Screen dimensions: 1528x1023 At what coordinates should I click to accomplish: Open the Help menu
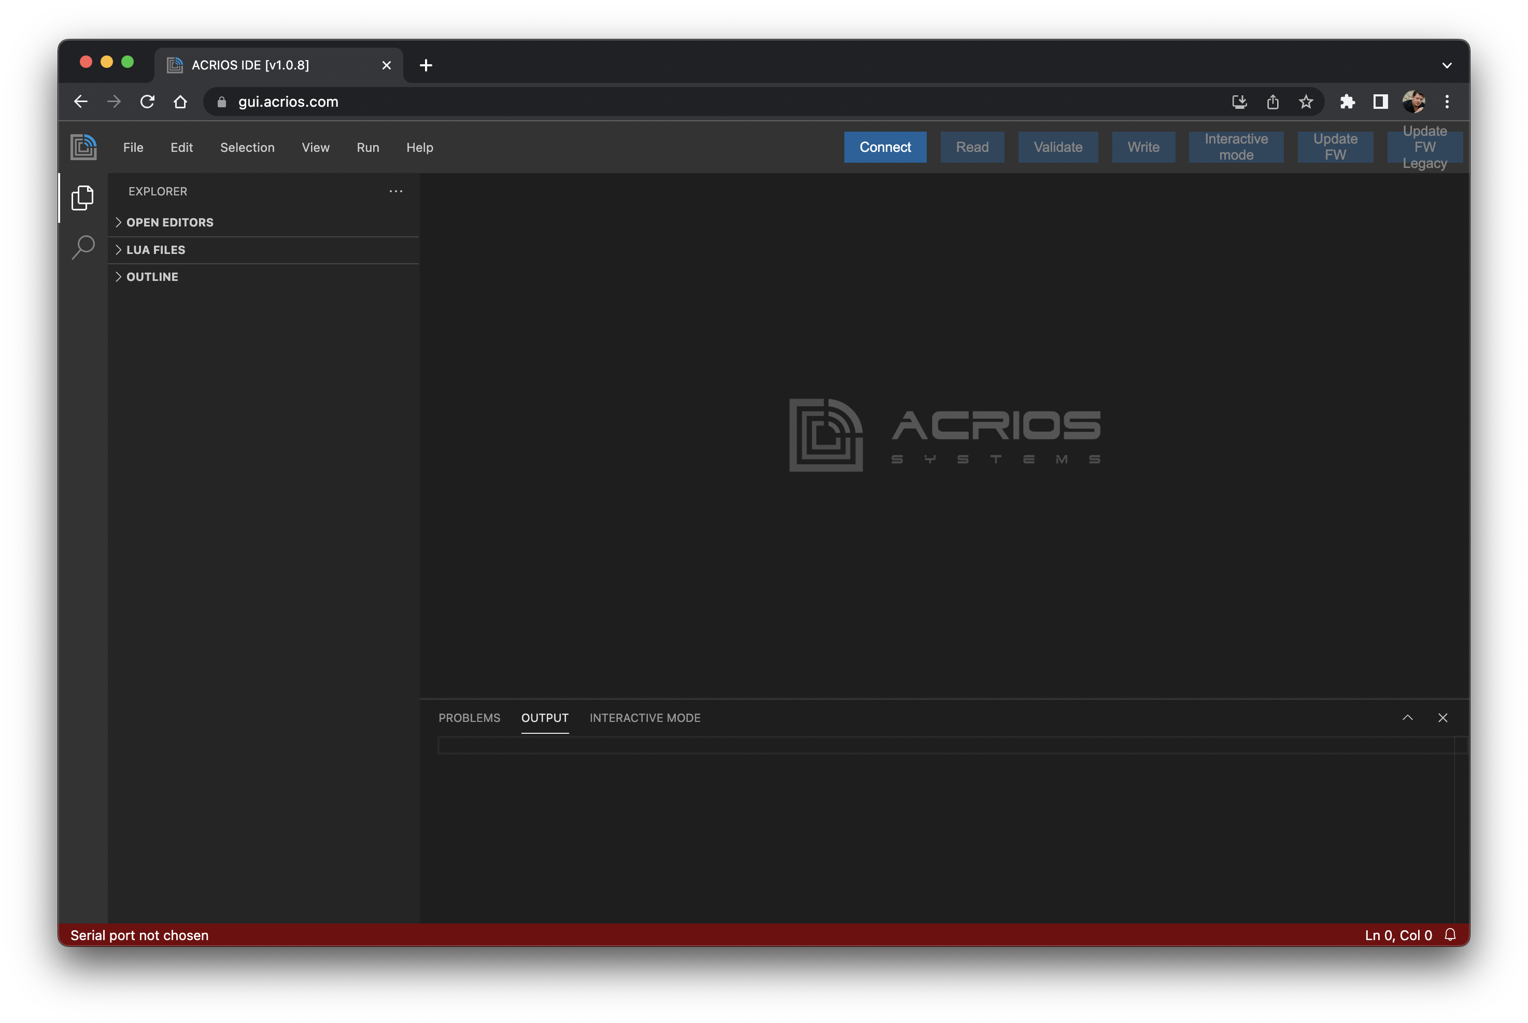[x=419, y=148]
